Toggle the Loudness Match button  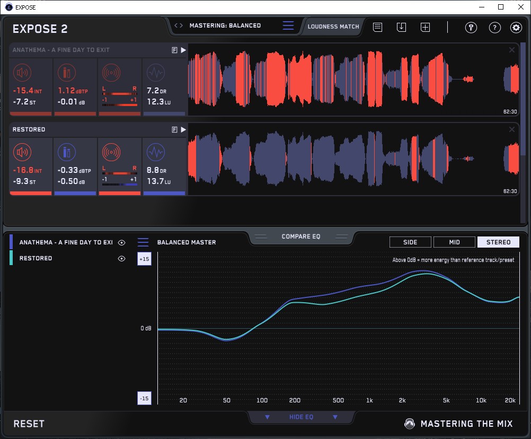tap(333, 26)
